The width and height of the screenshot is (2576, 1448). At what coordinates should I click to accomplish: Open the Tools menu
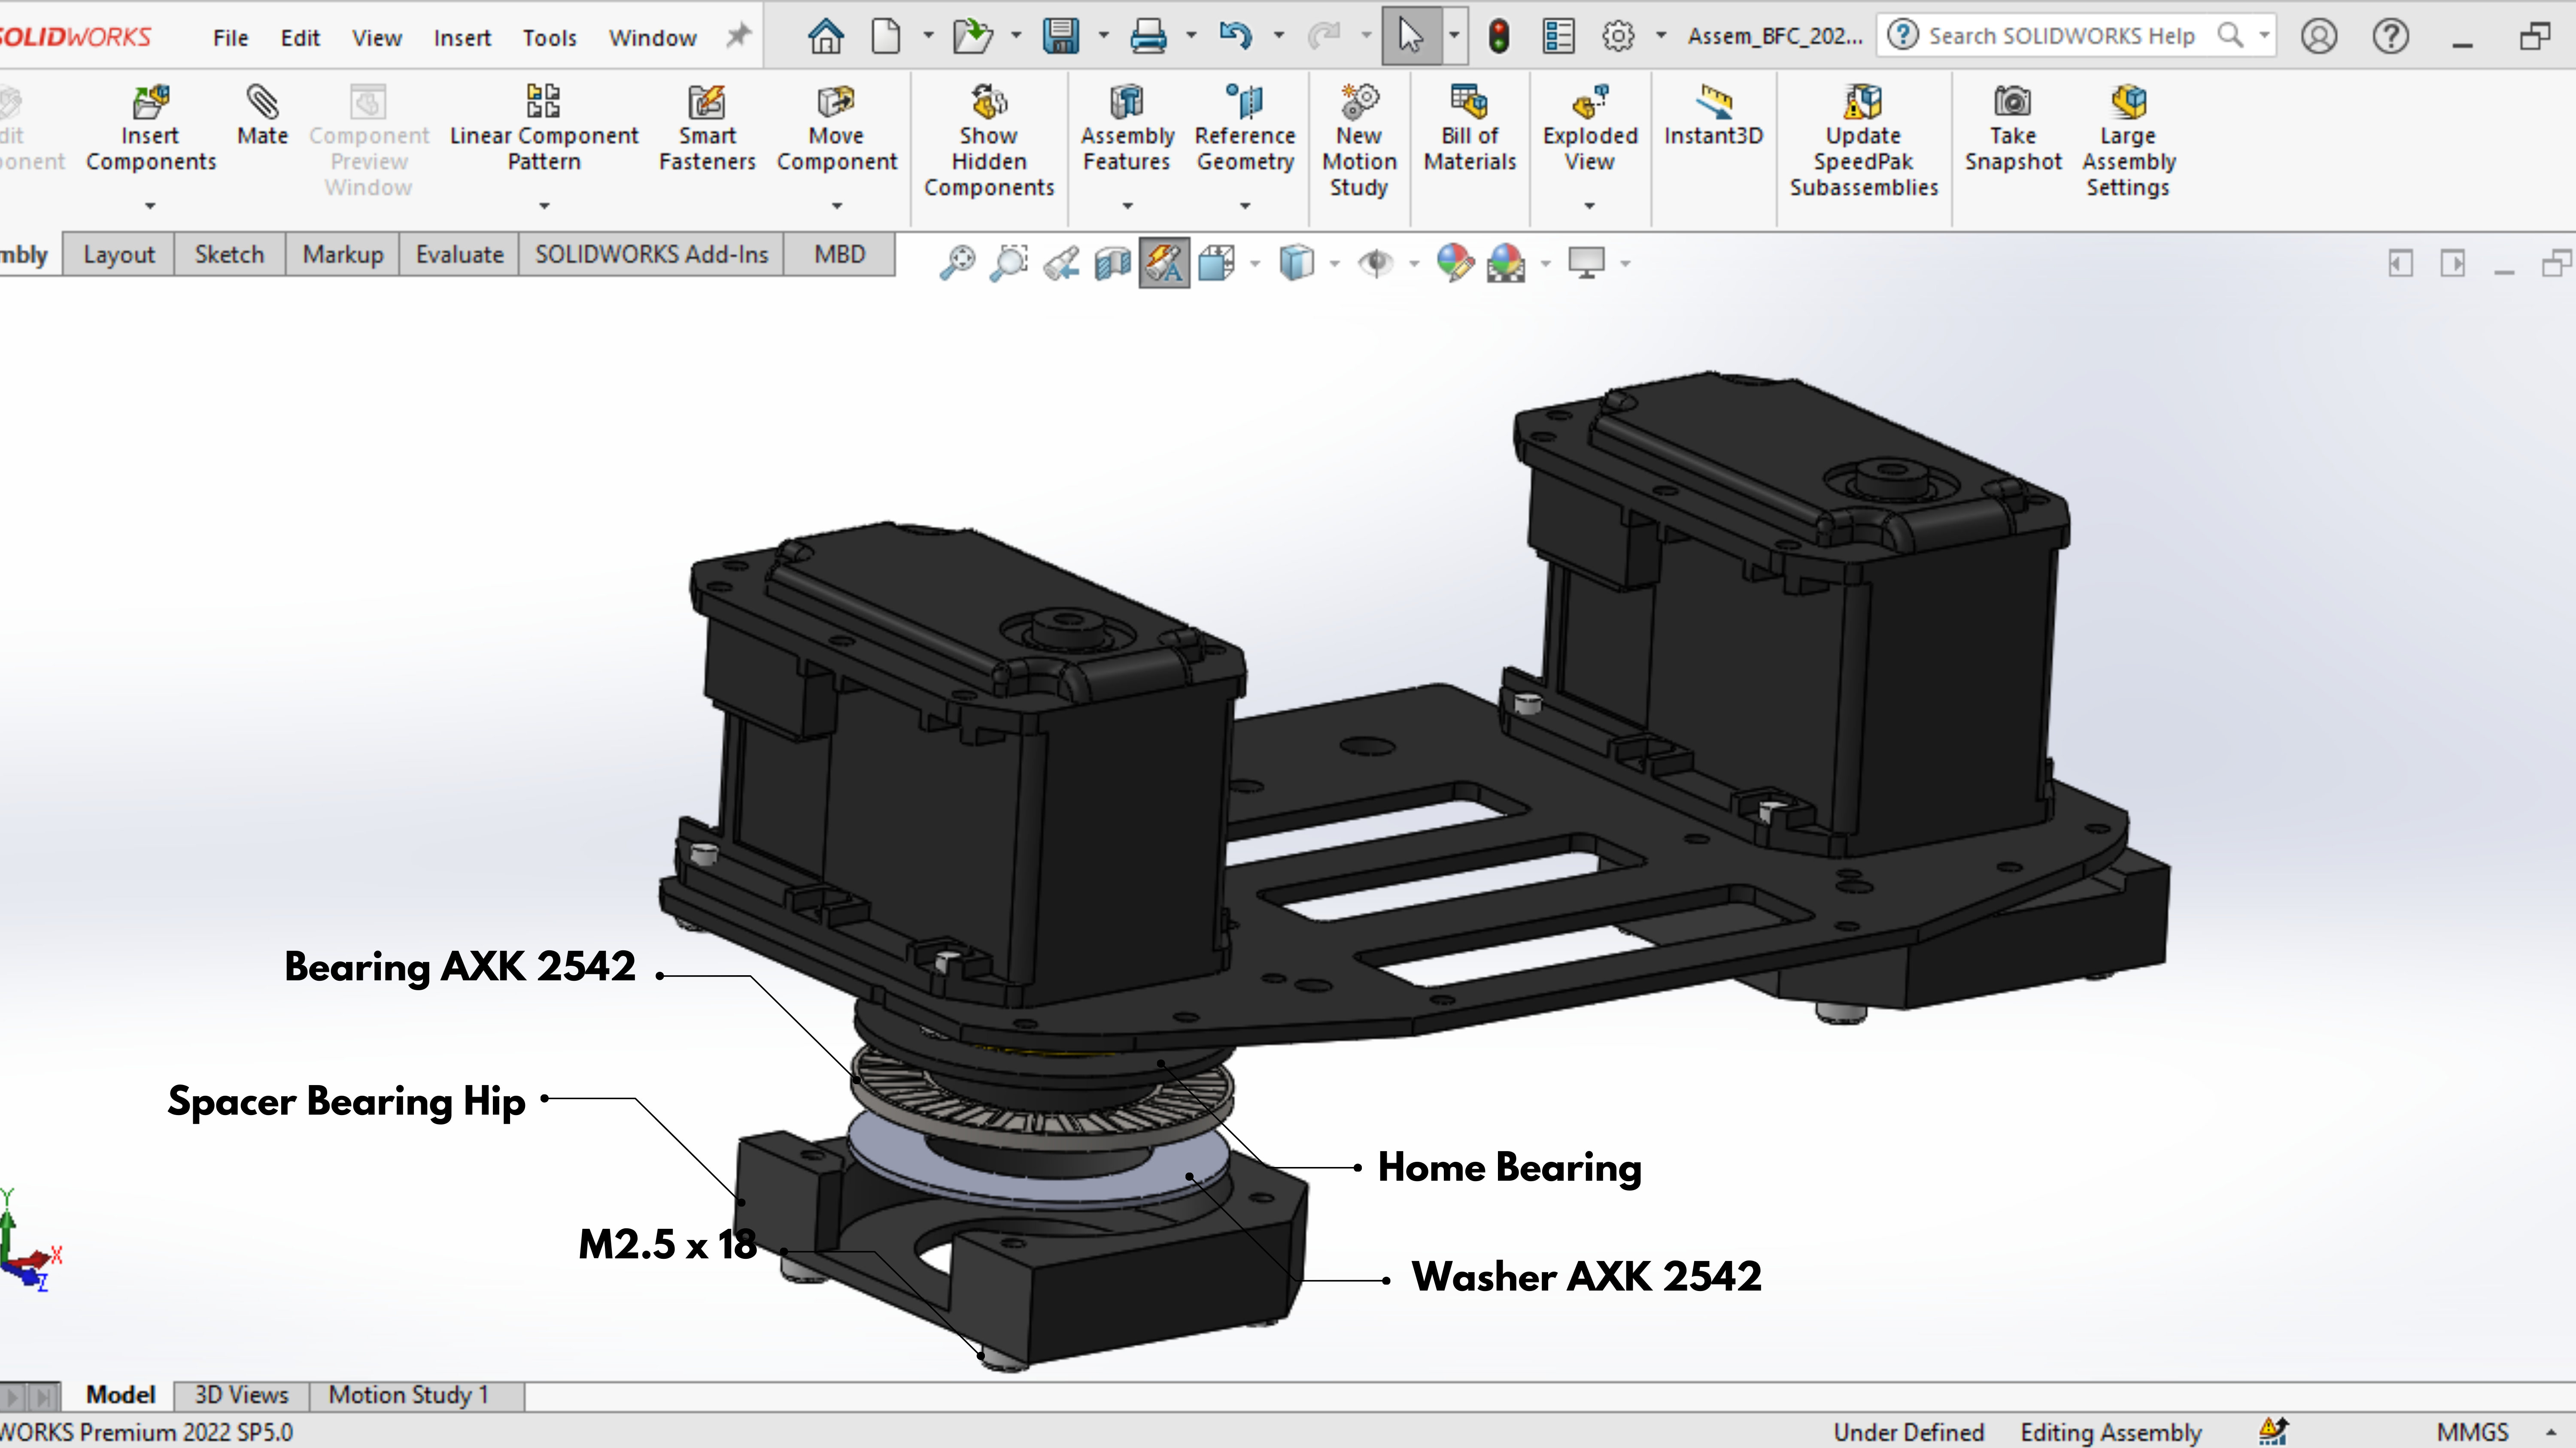pyautogui.click(x=549, y=38)
